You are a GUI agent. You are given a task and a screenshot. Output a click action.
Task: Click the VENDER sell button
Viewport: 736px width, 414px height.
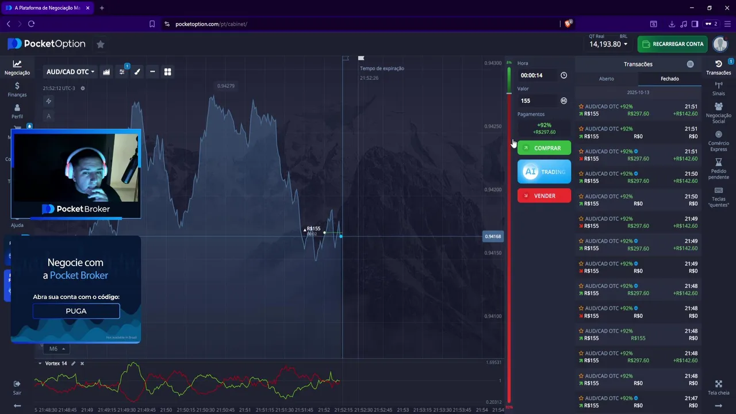click(x=544, y=195)
